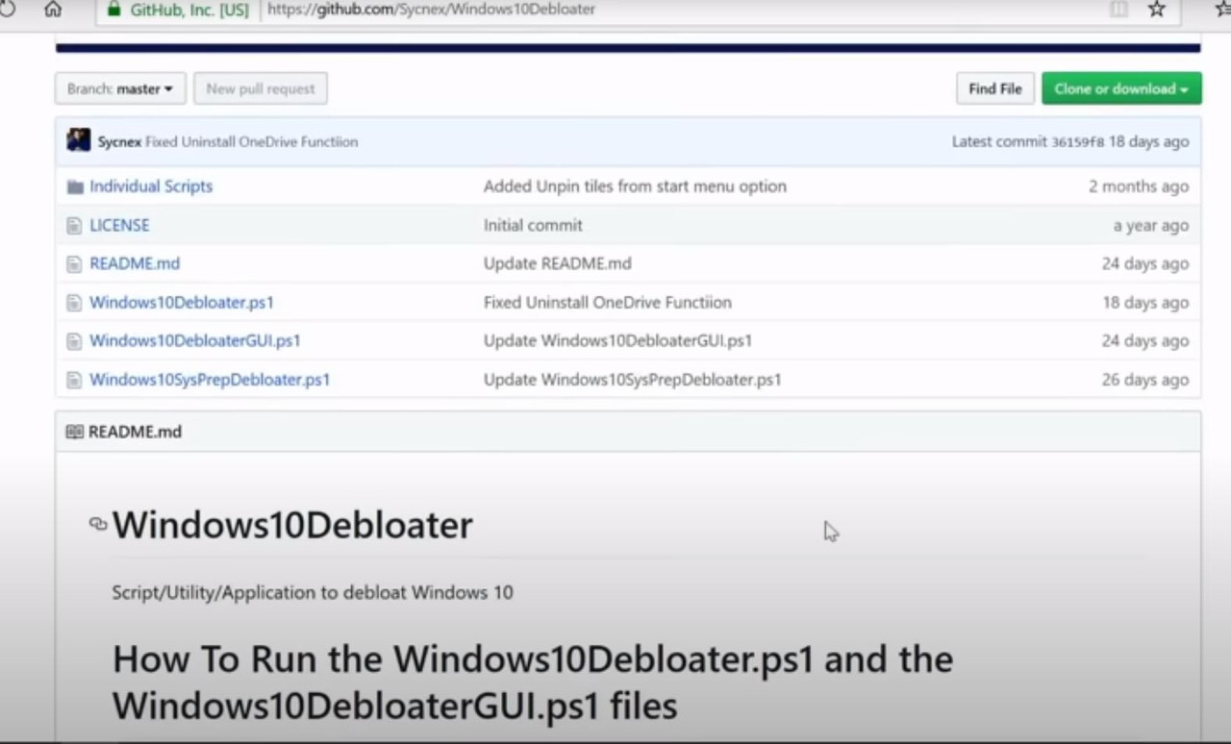Click the GitHub, Inc. [US] certificate label

point(188,10)
